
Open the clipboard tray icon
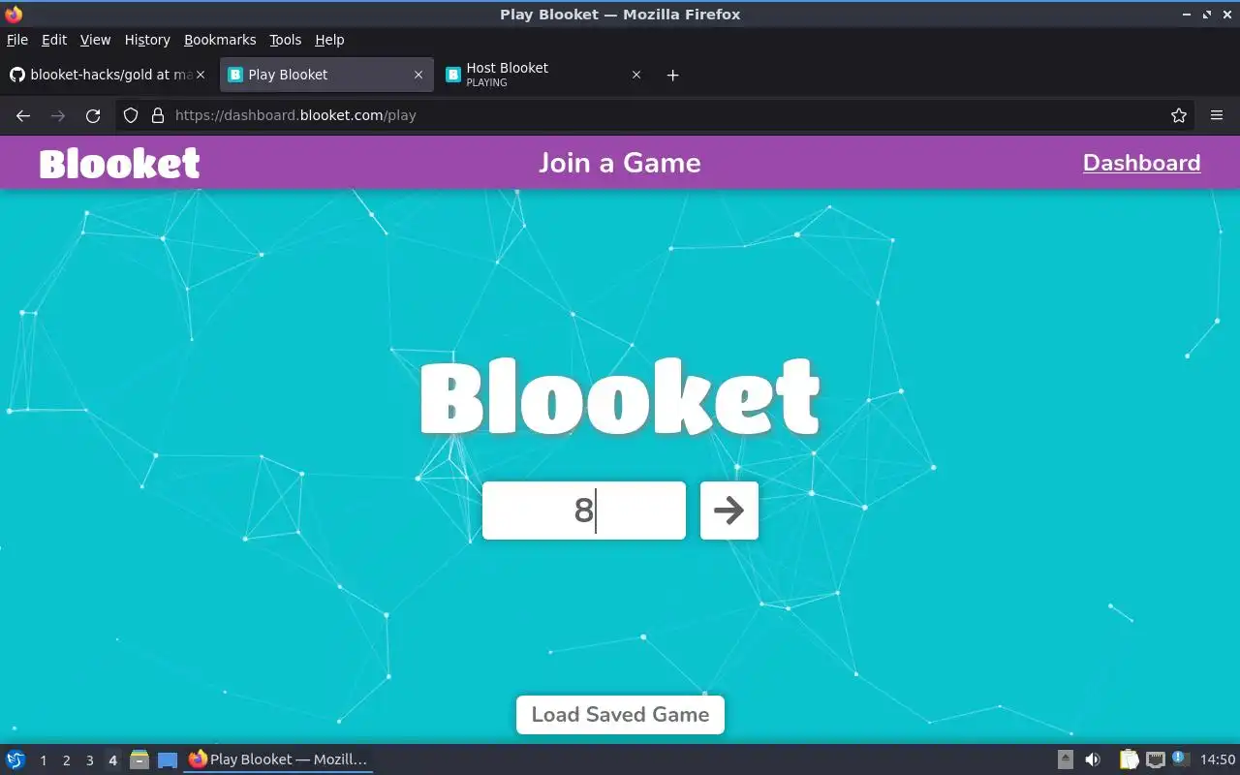pos(1129,760)
